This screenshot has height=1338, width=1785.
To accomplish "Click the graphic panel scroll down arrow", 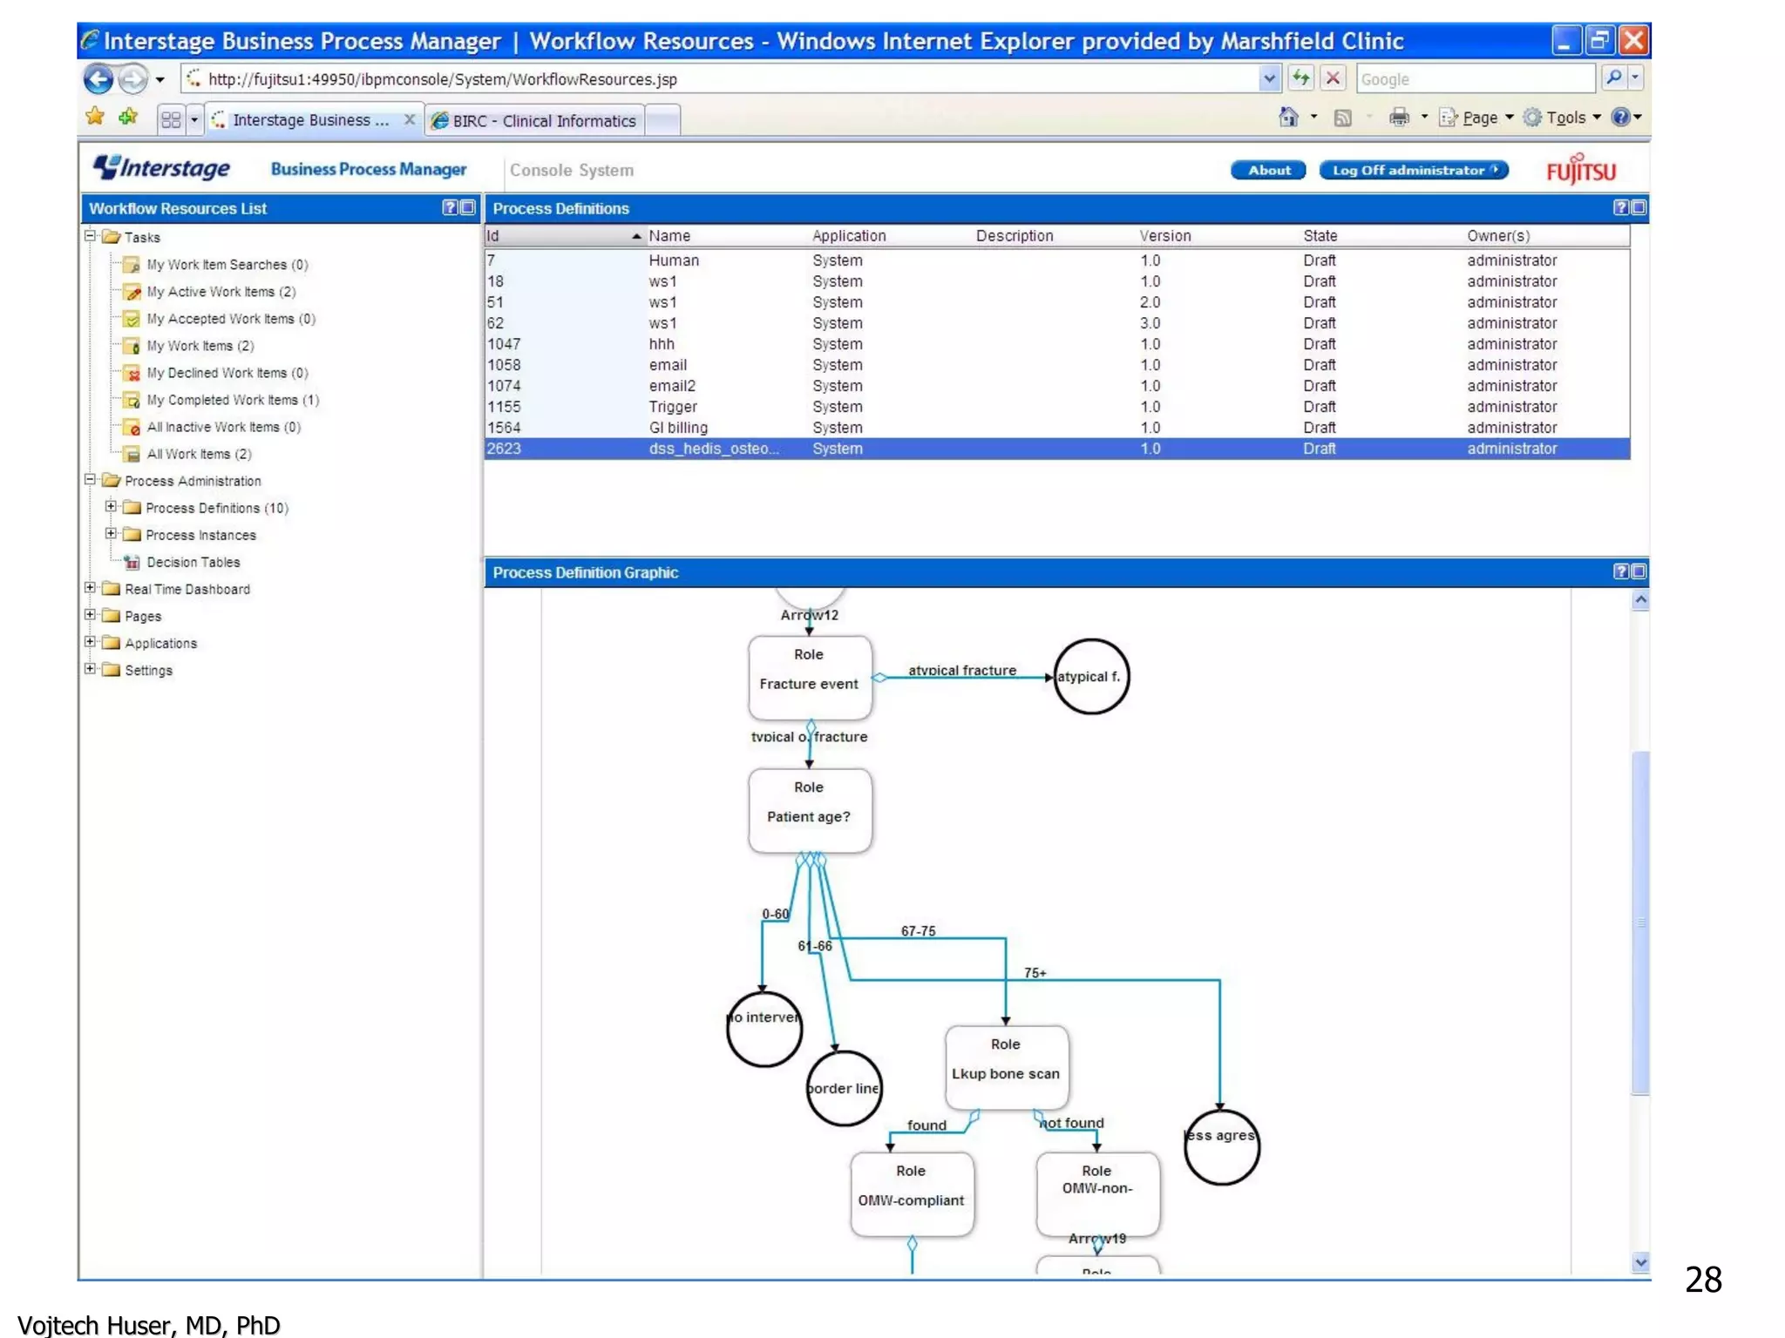I will point(1640,1261).
